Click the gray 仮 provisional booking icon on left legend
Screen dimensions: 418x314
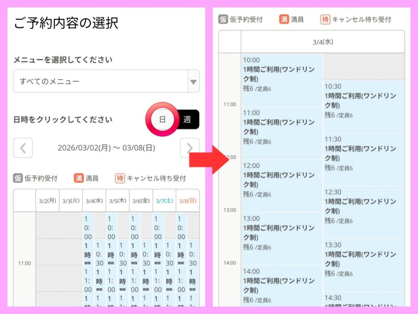click(18, 178)
